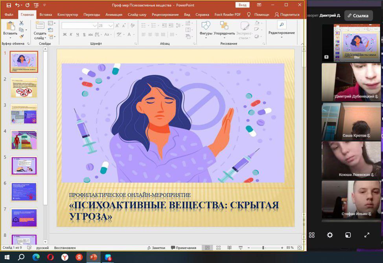Expand font size dropdown showing 28
Image resolution: width=383 pixels, height=263 pixels.
point(110,25)
